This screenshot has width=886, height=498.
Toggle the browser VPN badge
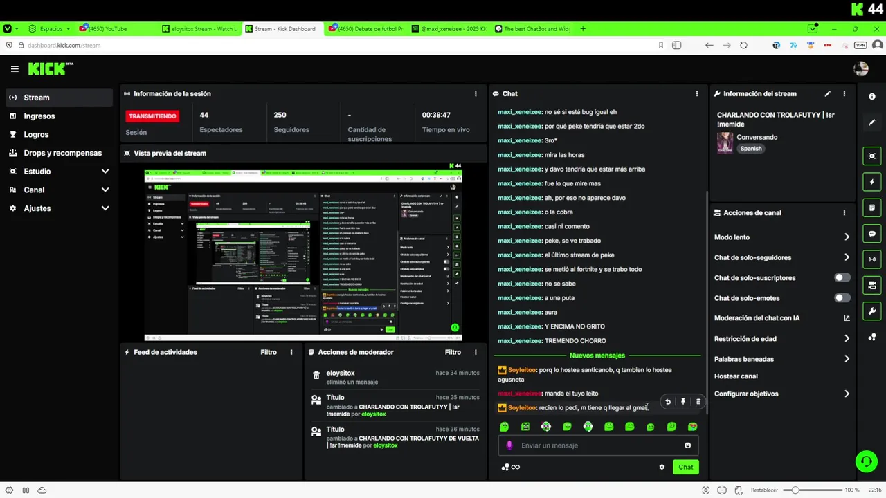pos(860,45)
